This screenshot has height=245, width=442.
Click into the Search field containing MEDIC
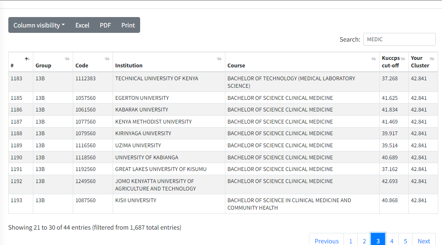coord(399,39)
